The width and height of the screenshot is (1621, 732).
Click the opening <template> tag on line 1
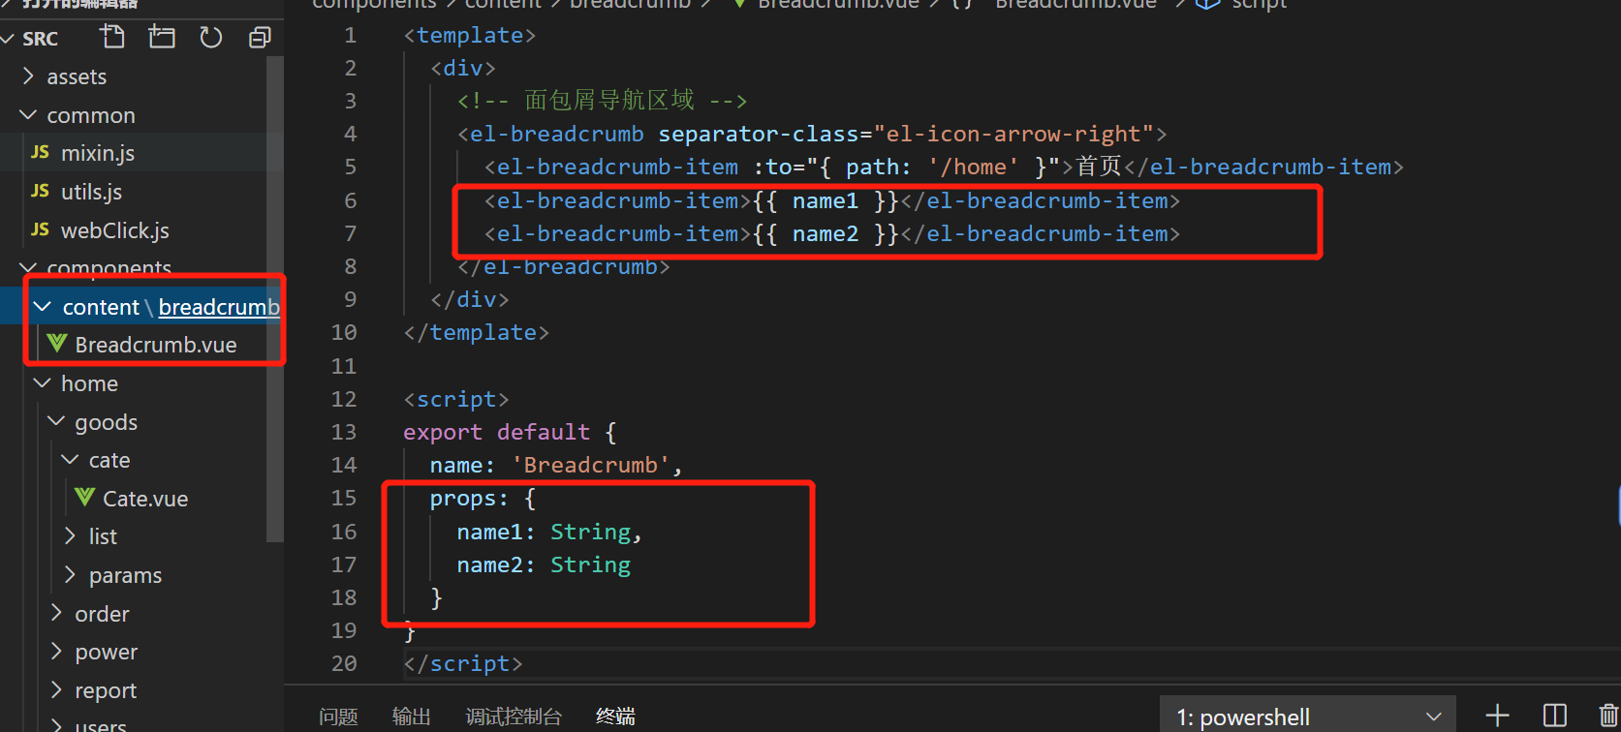coord(470,35)
